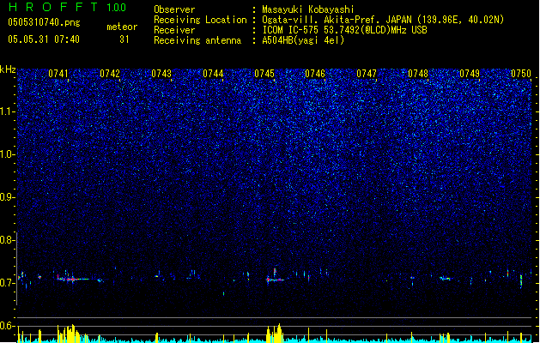
Task: Click the Ogata-vill. Akita-Pref. JAPAN location text
Action: pos(383,20)
